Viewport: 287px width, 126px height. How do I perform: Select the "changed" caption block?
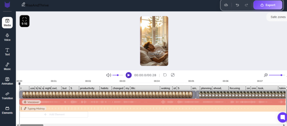point(118,88)
